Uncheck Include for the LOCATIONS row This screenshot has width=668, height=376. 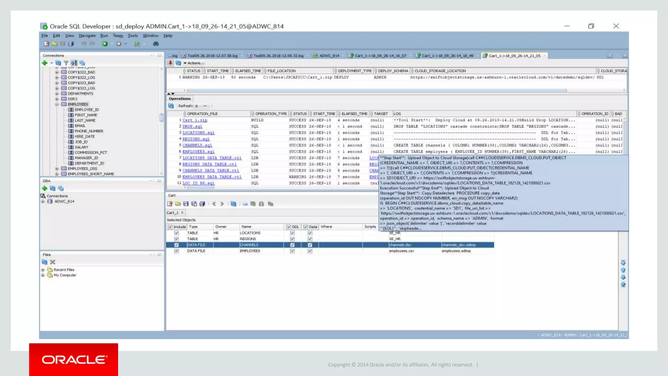pyautogui.click(x=176, y=233)
